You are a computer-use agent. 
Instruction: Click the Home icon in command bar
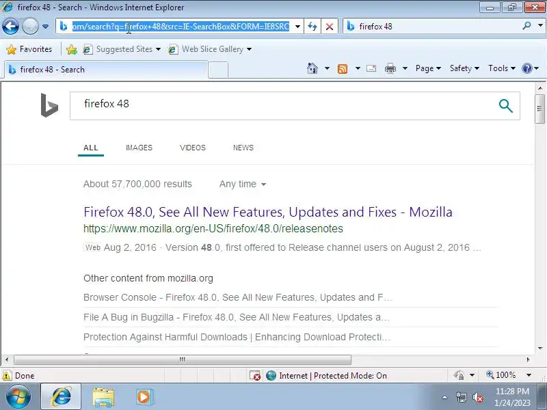(312, 68)
